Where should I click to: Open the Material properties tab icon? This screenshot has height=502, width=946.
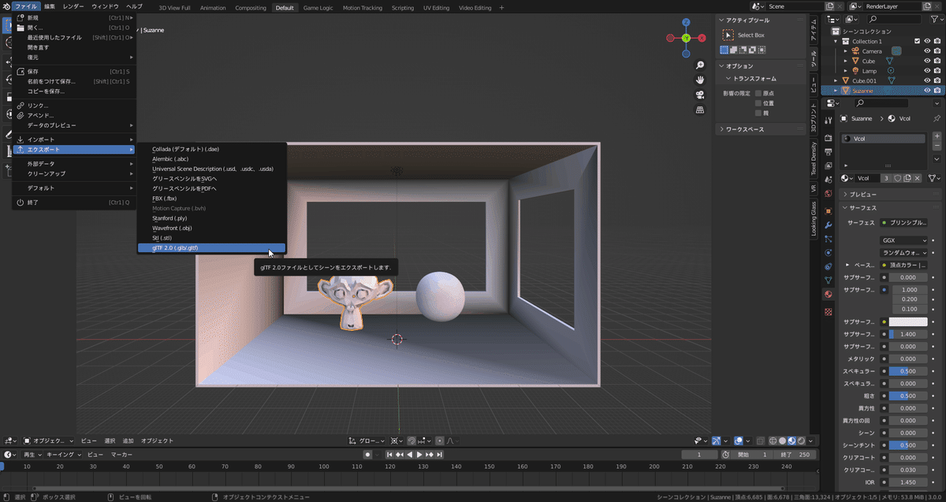(x=828, y=294)
